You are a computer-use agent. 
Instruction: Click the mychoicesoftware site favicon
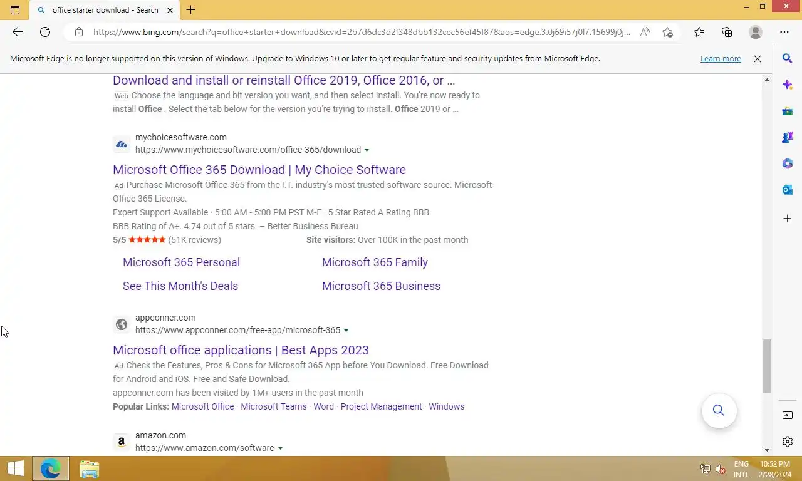tap(122, 144)
